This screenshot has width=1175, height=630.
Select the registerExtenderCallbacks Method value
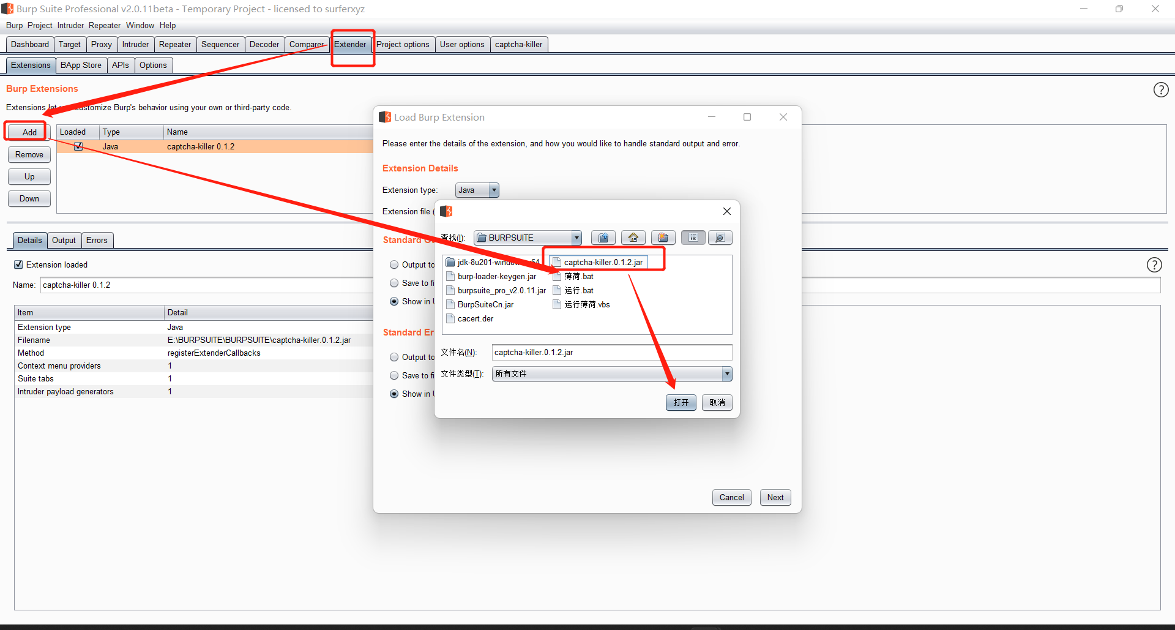point(214,353)
